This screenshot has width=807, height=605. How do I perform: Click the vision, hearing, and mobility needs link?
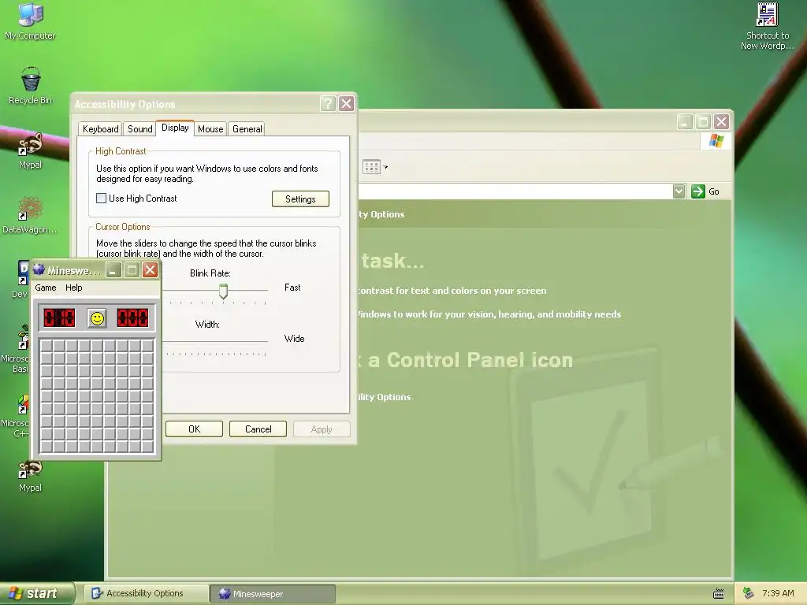(489, 314)
